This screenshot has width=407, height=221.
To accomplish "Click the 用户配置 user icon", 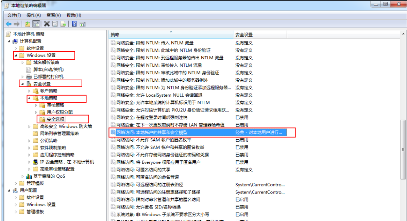I will pyautogui.click(x=15, y=190).
